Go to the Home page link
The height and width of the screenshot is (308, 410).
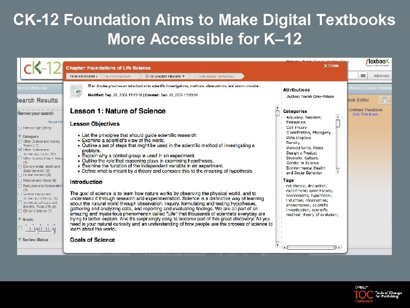(x=22, y=88)
